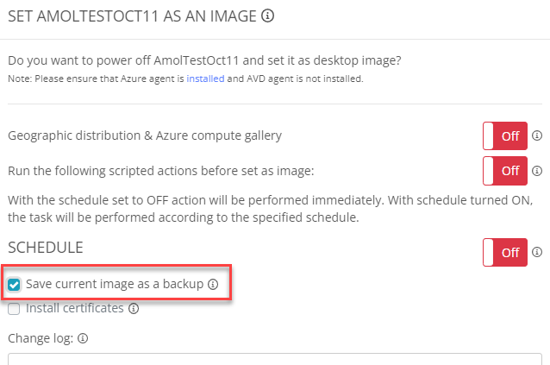Screen dimensions: 550x365
Task: View info icon for scripted actions toggle
Action: pyautogui.click(x=537, y=171)
